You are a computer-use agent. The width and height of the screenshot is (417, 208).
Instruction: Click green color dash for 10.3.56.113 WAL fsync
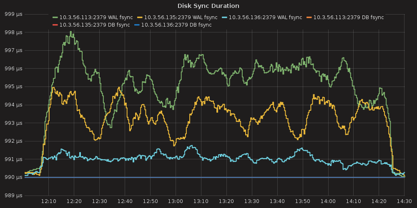coord(55,17)
